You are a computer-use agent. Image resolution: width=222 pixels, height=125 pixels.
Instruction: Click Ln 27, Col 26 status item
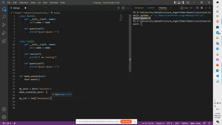[x=147, y=123]
